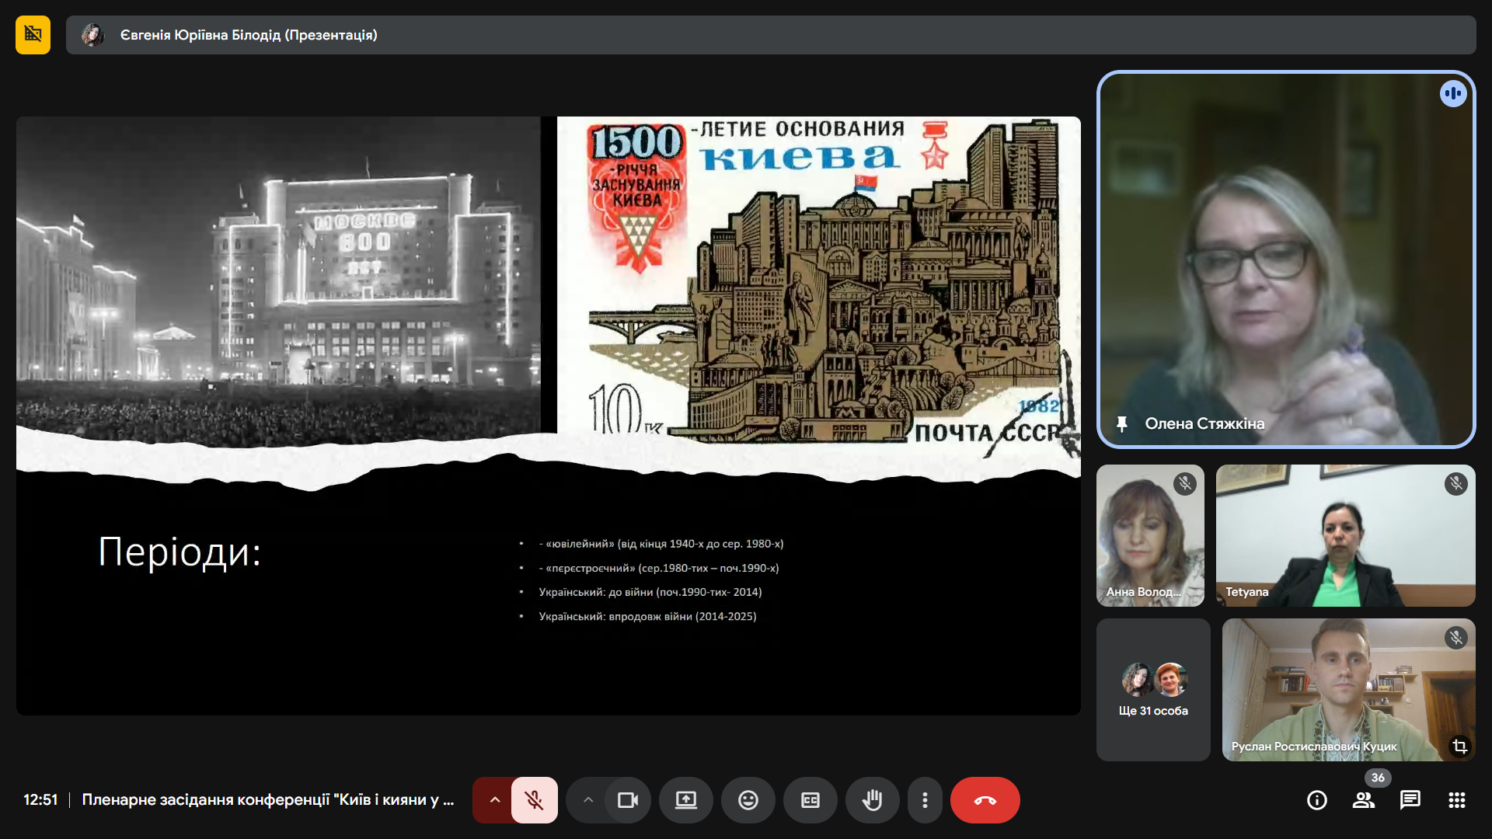
Task: Open the chat panel
Action: (1410, 800)
